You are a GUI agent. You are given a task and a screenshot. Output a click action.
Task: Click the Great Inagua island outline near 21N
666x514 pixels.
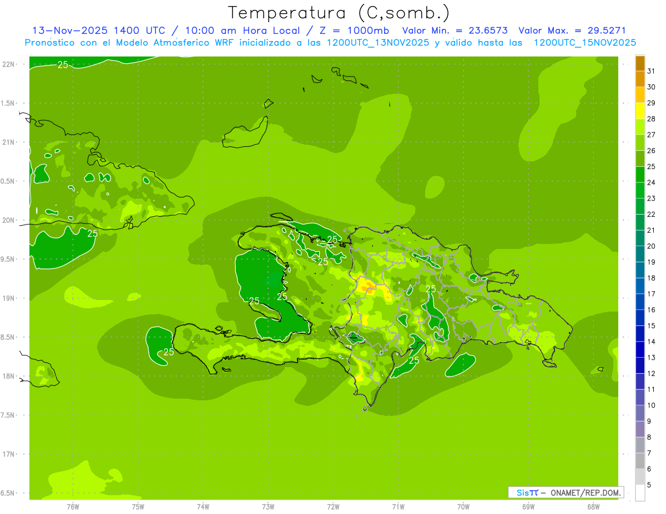pyautogui.click(x=245, y=134)
